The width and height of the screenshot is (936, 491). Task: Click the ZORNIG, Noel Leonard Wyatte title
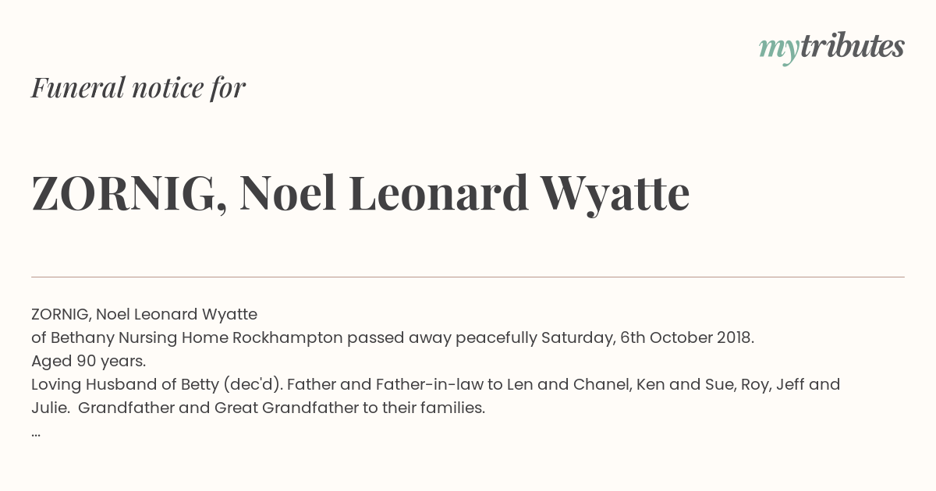(x=360, y=193)
